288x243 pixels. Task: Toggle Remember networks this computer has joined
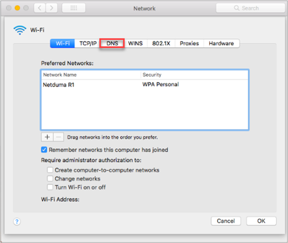pos(44,150)
